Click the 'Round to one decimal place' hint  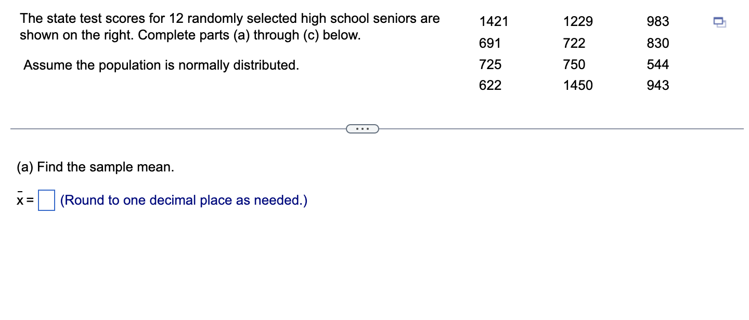pyautogui.click(x=184, y=201)
